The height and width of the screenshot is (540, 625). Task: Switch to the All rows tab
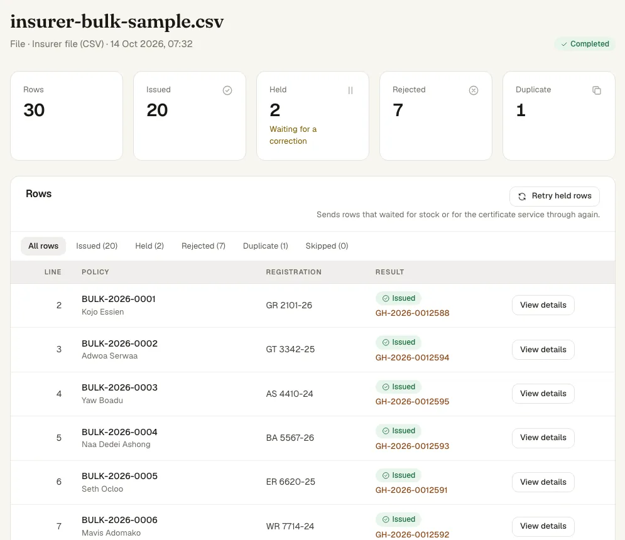tap(43, 246)
